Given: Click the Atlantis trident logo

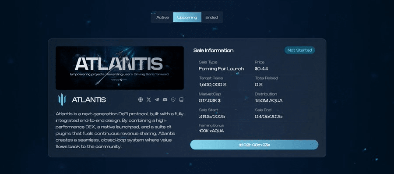Looking at the screenshot, I should (62, 99).
